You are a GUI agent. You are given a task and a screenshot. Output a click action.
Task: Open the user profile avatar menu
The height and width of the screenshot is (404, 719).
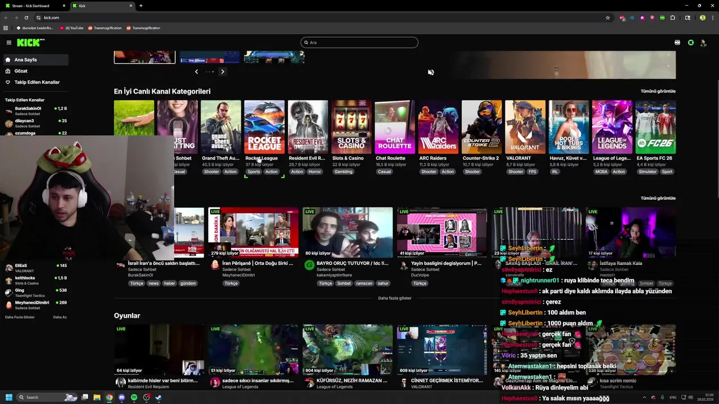point(703,43)
